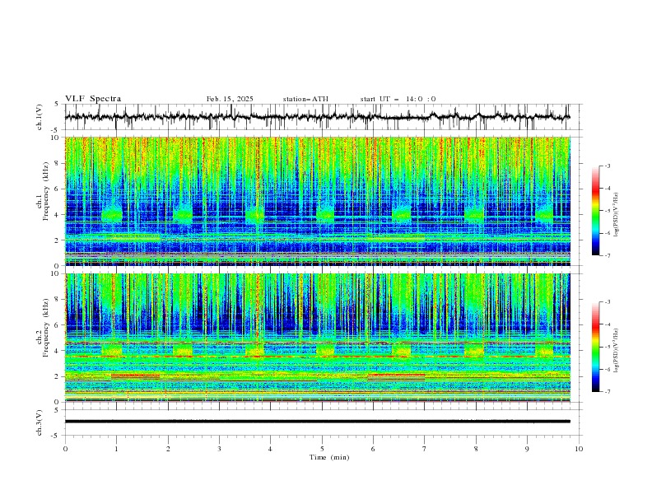Image resolution: width=652 pixels, height=504 pixels.
Task: Click the "-3" tick on ch.2 colorbar
Action: coord(607,302)
